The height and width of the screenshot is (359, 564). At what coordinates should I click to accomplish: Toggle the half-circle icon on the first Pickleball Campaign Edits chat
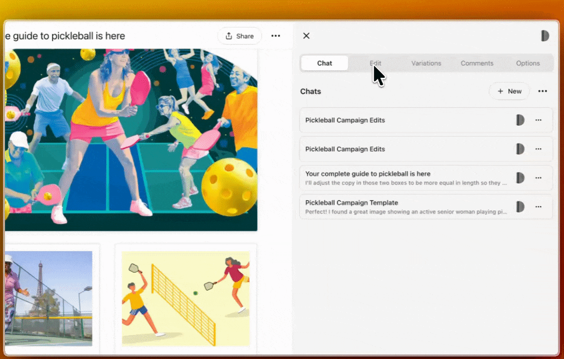(520, 120)
